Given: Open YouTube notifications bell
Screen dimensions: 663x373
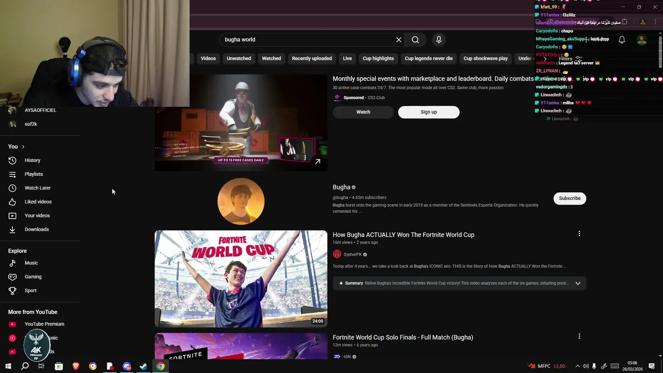Looking at the screenshot, I should pyautogui.click(x=622, y=40).
